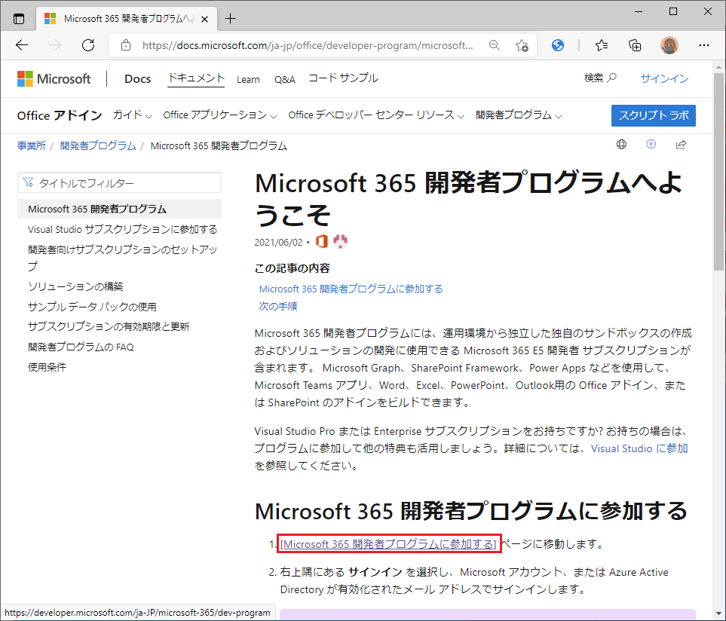Click the browser Back arrow
726x621 pixels.
[22, 45]
